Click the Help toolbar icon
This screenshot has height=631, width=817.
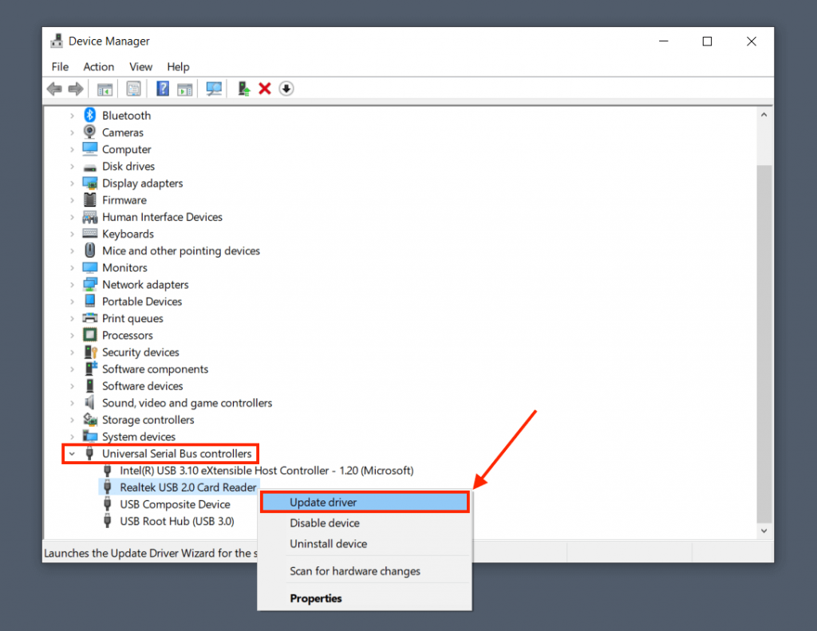163,89
